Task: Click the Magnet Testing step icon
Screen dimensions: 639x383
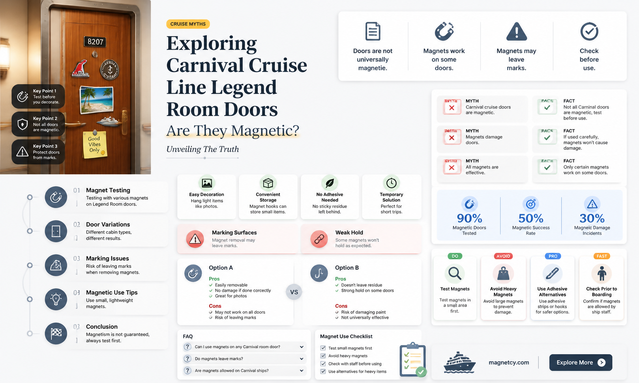Action: click(56, 197)
